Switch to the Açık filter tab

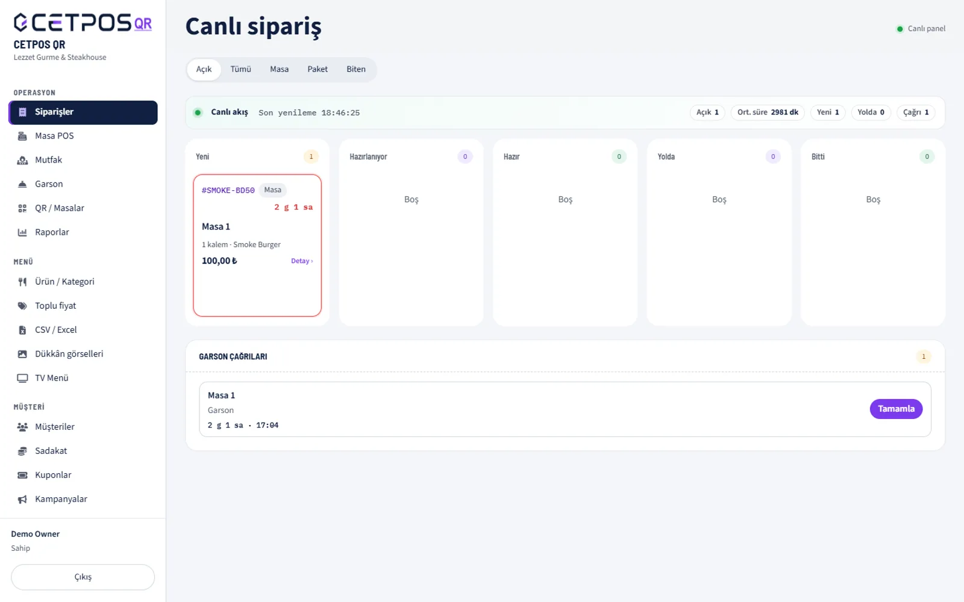point(204,69)
